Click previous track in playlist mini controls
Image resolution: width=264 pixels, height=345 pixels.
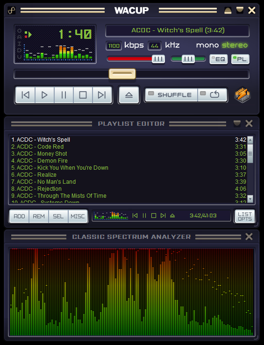(135, 216)
